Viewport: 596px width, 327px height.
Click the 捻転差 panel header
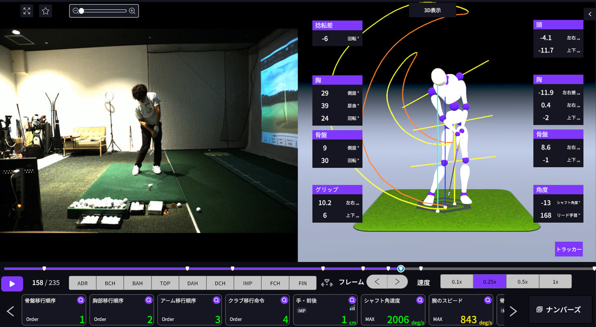pos(337,25)
